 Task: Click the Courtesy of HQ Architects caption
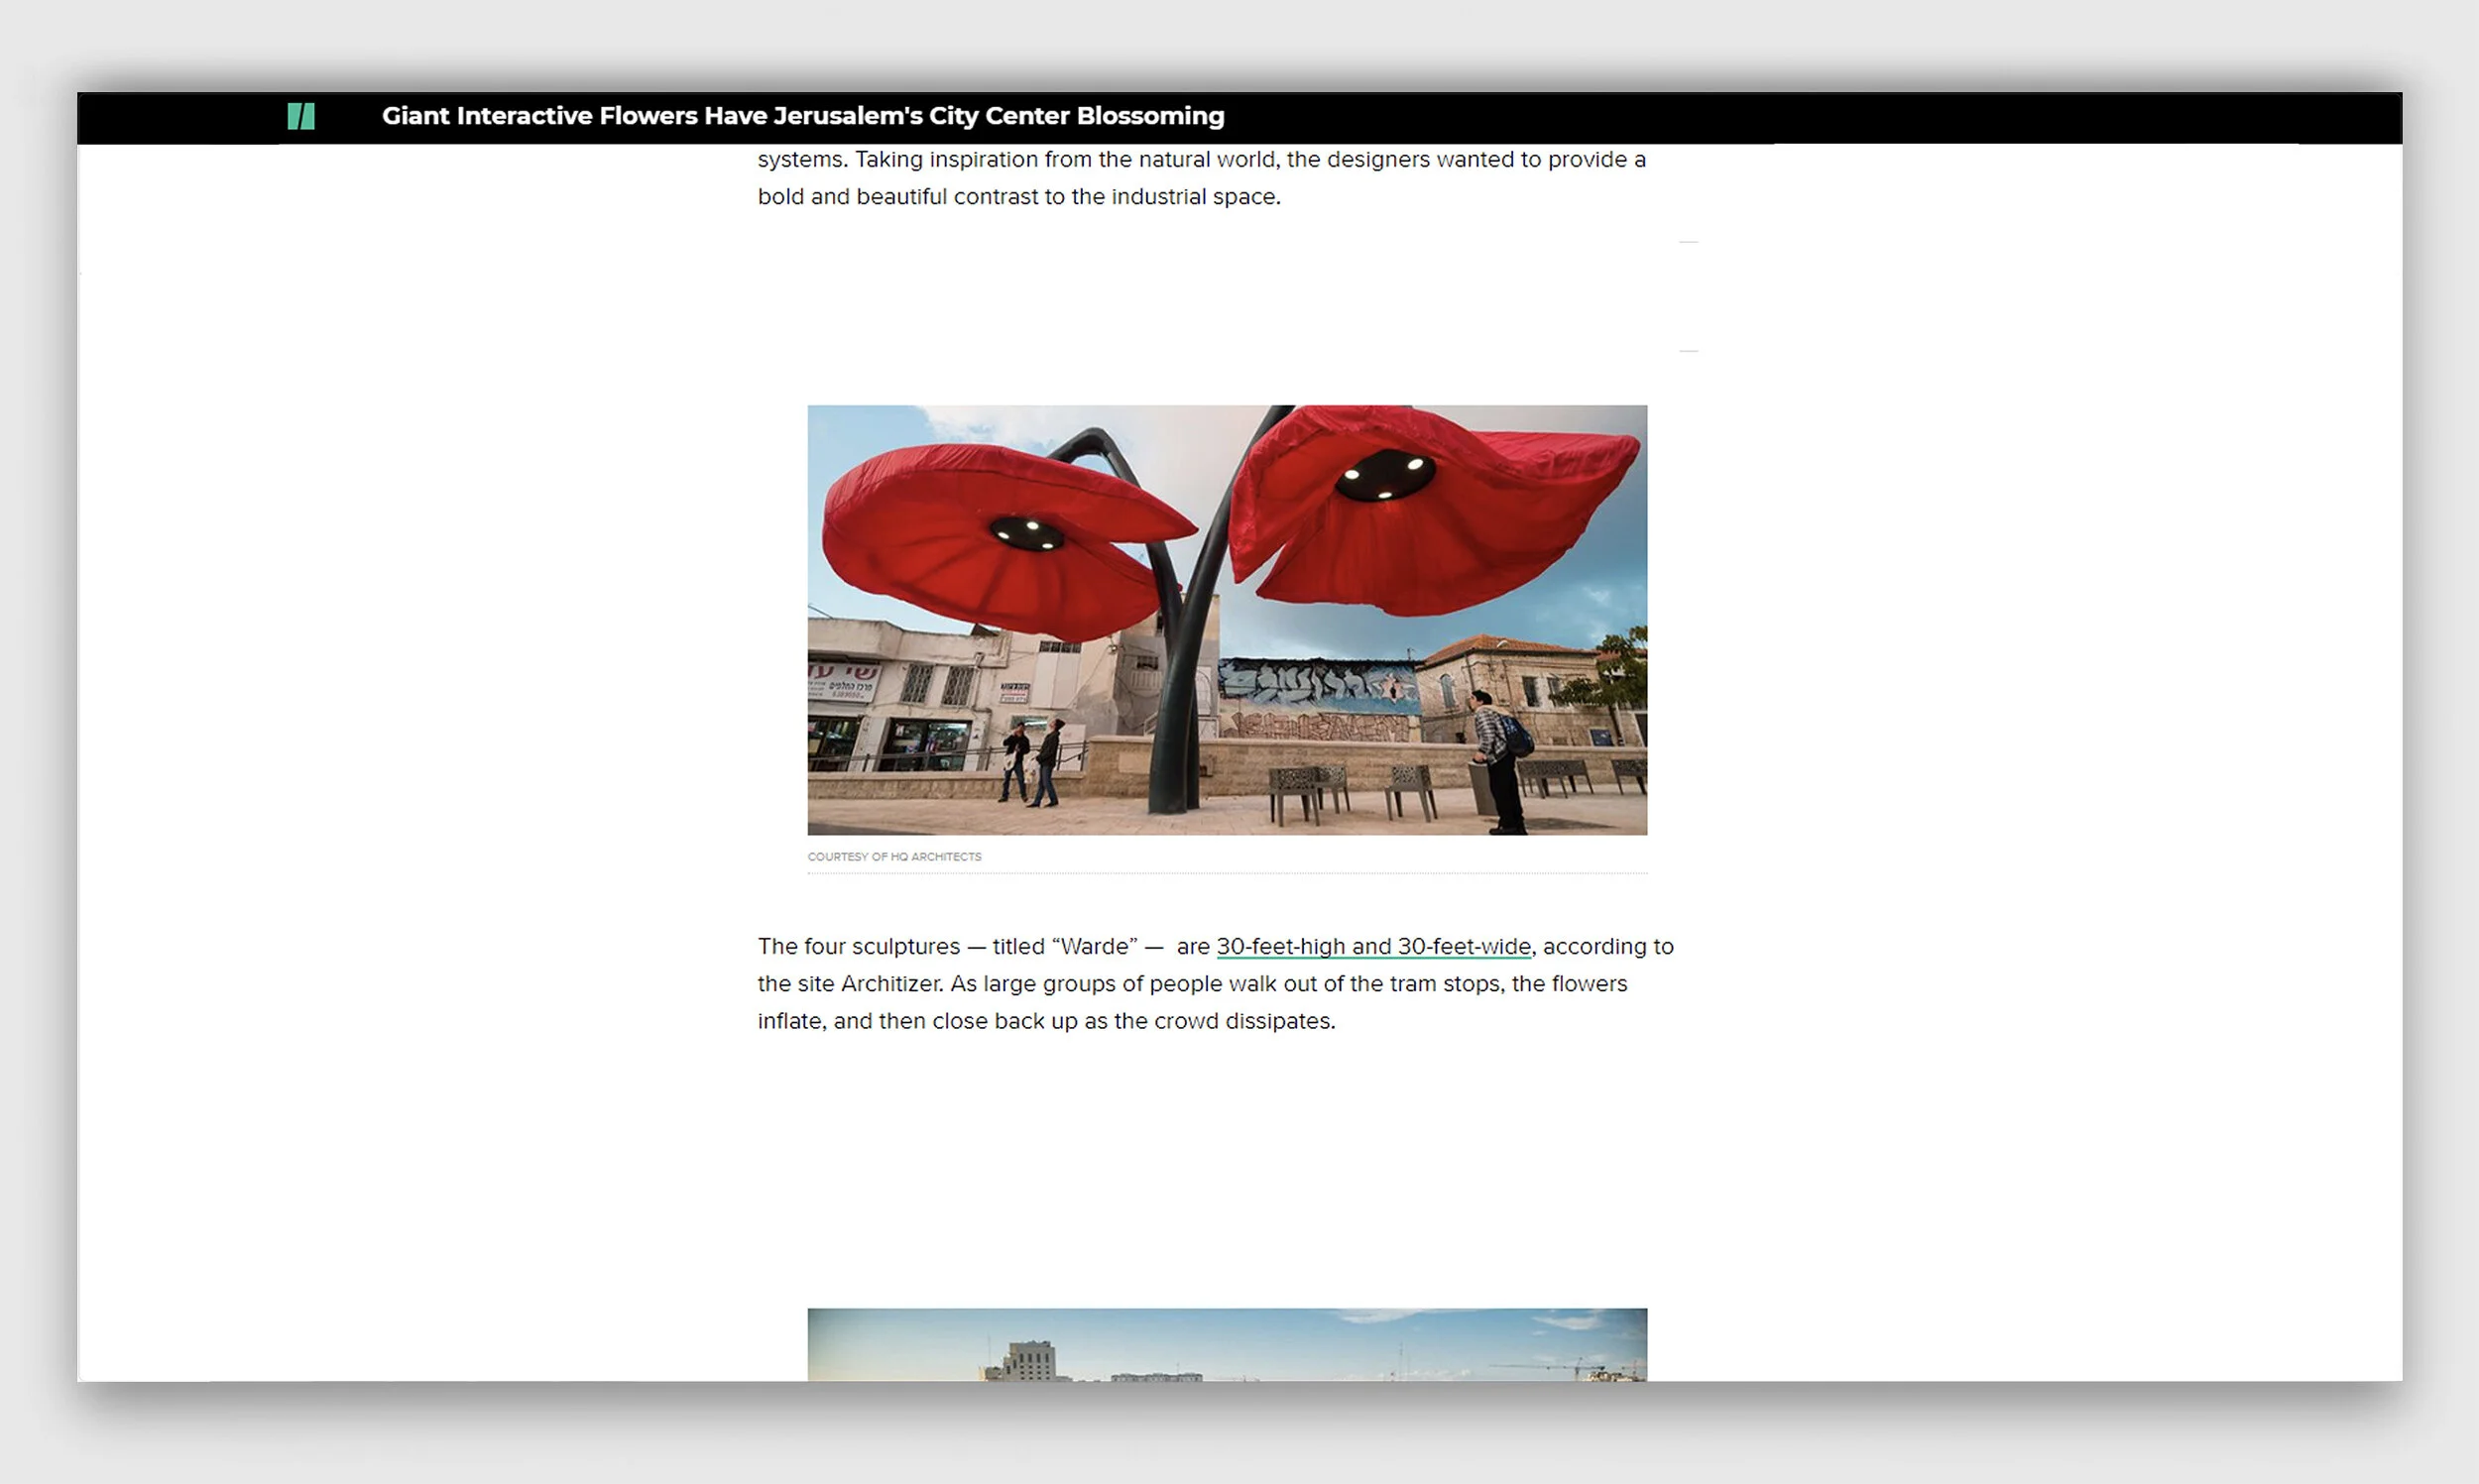[894, 857]
